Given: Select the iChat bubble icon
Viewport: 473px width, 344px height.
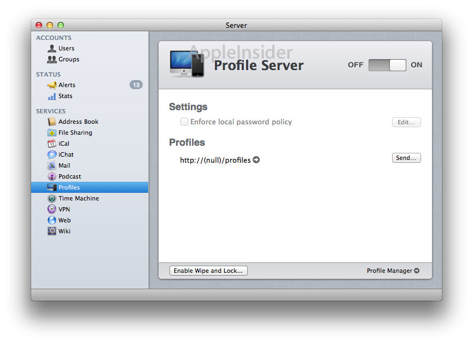Looking at the screenshot, I should 52,154.
